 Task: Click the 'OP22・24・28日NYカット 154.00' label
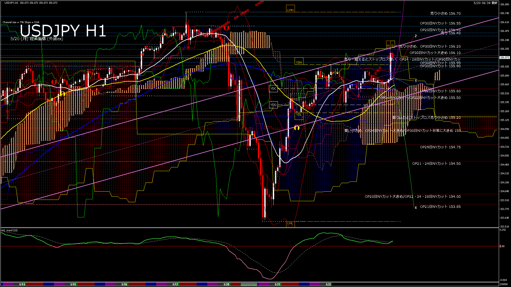[432, 197]
